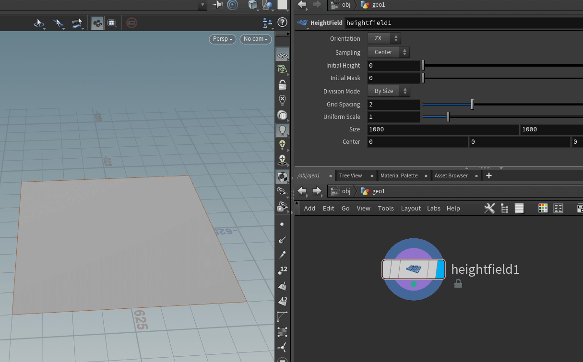Click the red no-entry circle icon in viewport toolbar
The height and width of the screenshot is (362, 583).
tap(131, 23)
